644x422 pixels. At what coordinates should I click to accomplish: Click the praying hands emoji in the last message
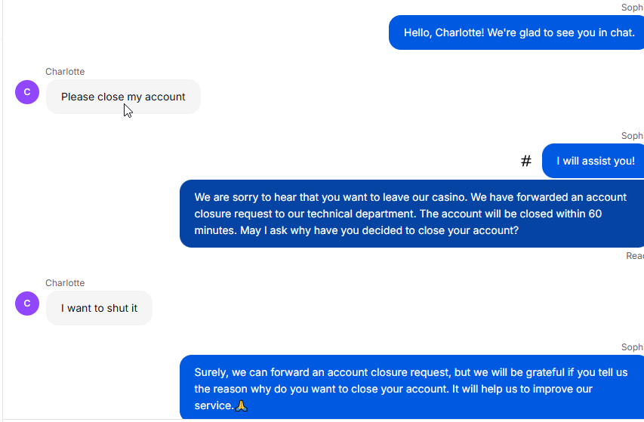242,405
